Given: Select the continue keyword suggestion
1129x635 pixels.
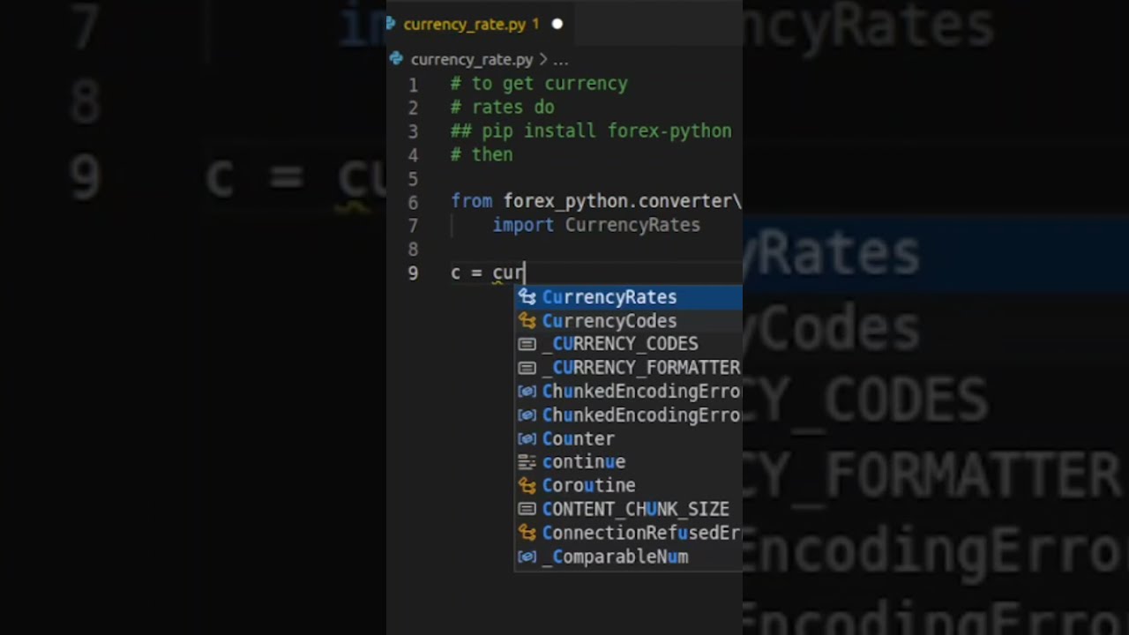Looking at the screenshot, I should click(629, 462).
